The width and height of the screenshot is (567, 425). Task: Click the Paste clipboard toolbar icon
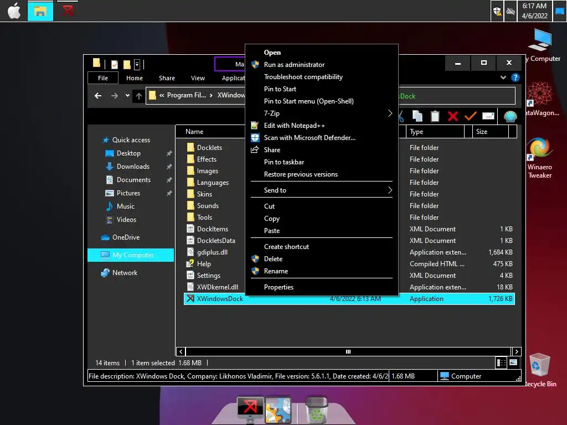435,116
